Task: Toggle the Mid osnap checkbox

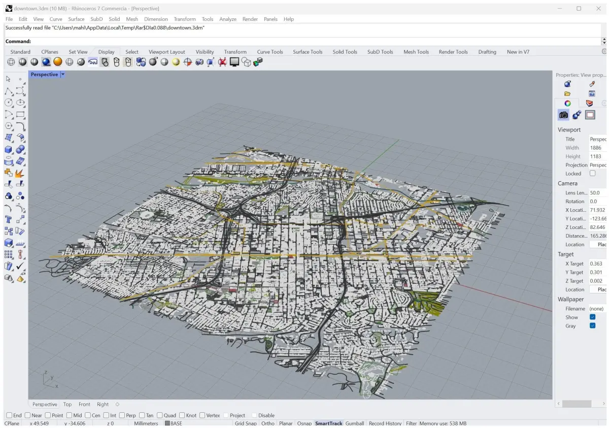Action: click(x=69, y=415)
